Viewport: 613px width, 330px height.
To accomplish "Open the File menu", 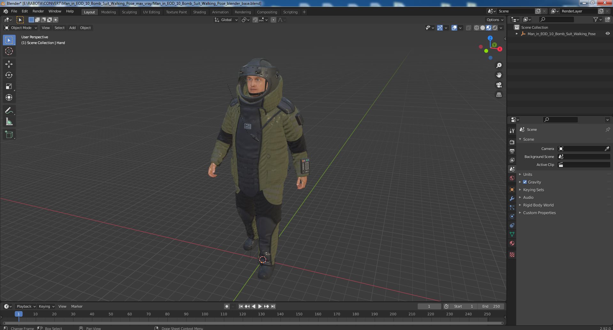I will pyautogui.click(x=14, y=11).
